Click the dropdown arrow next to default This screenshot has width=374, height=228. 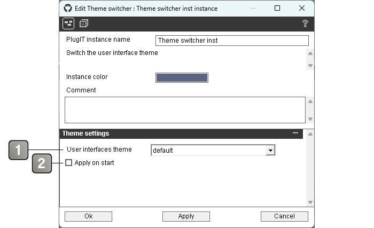point(270,151)
